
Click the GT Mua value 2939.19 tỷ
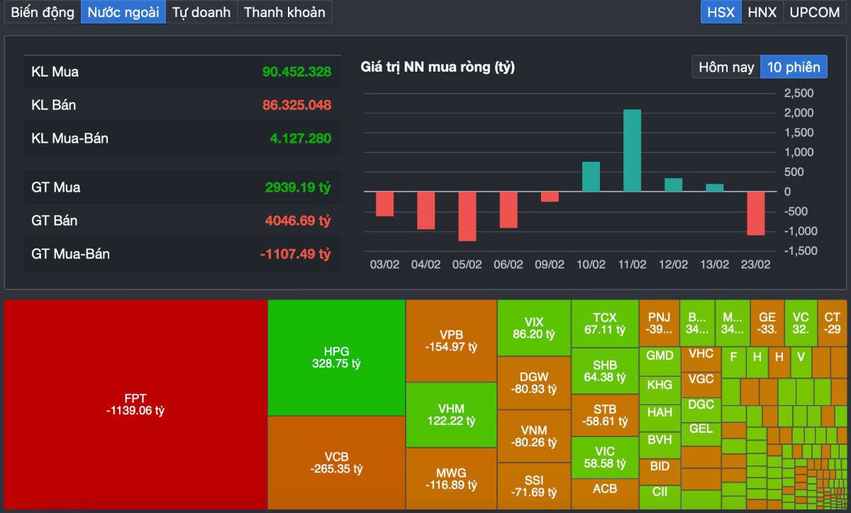point(298,187)
